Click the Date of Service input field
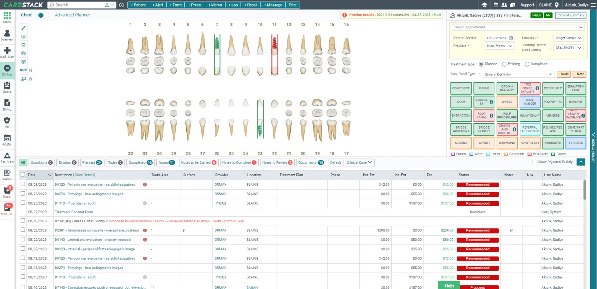This screenshot has width=597, height=289. 499,38
